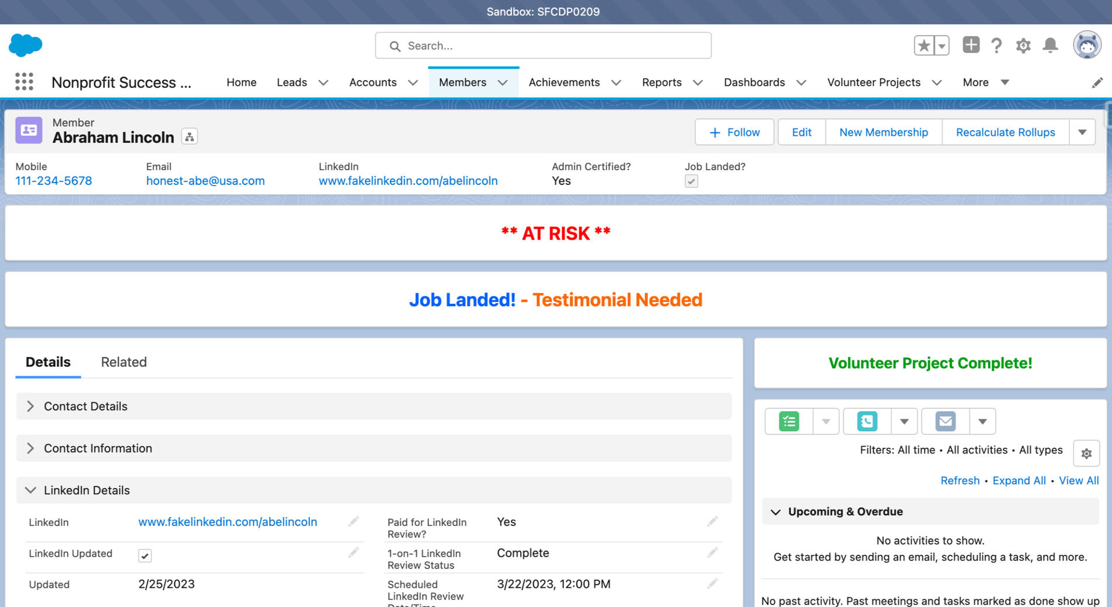The image size is (1112, 607).
Task: Click the Job Landed checkbox
Action: (691, 181)
